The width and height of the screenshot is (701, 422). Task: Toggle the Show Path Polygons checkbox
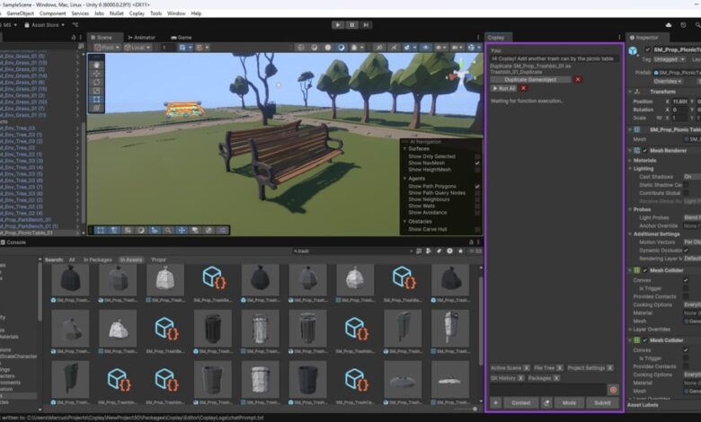point(477,186)
